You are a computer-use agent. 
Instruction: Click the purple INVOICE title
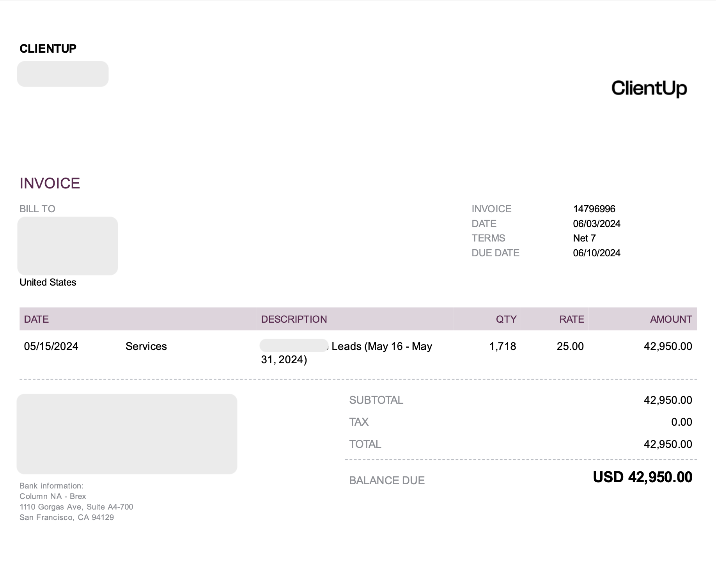tap(50, 183)
